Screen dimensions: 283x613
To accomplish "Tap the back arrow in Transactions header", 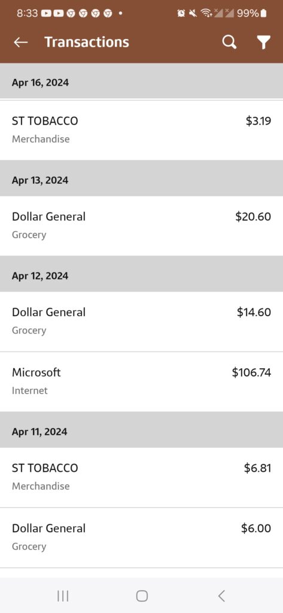I will (21, 43).
